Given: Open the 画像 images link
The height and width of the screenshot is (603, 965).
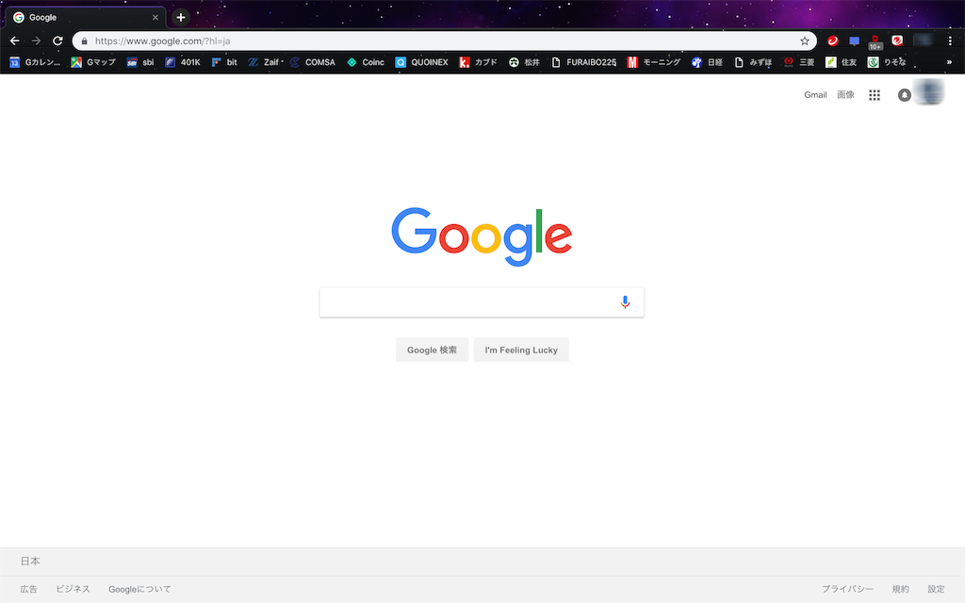Looking at the screenshot, I should click(x=845, y=95).
